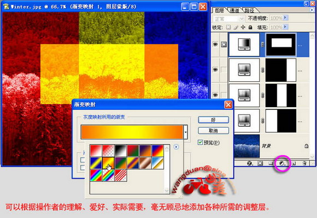The height and width of the screenshot is (218, 317).
Task: Switch to the 通道 channels tab
Action: click(234, 10)
